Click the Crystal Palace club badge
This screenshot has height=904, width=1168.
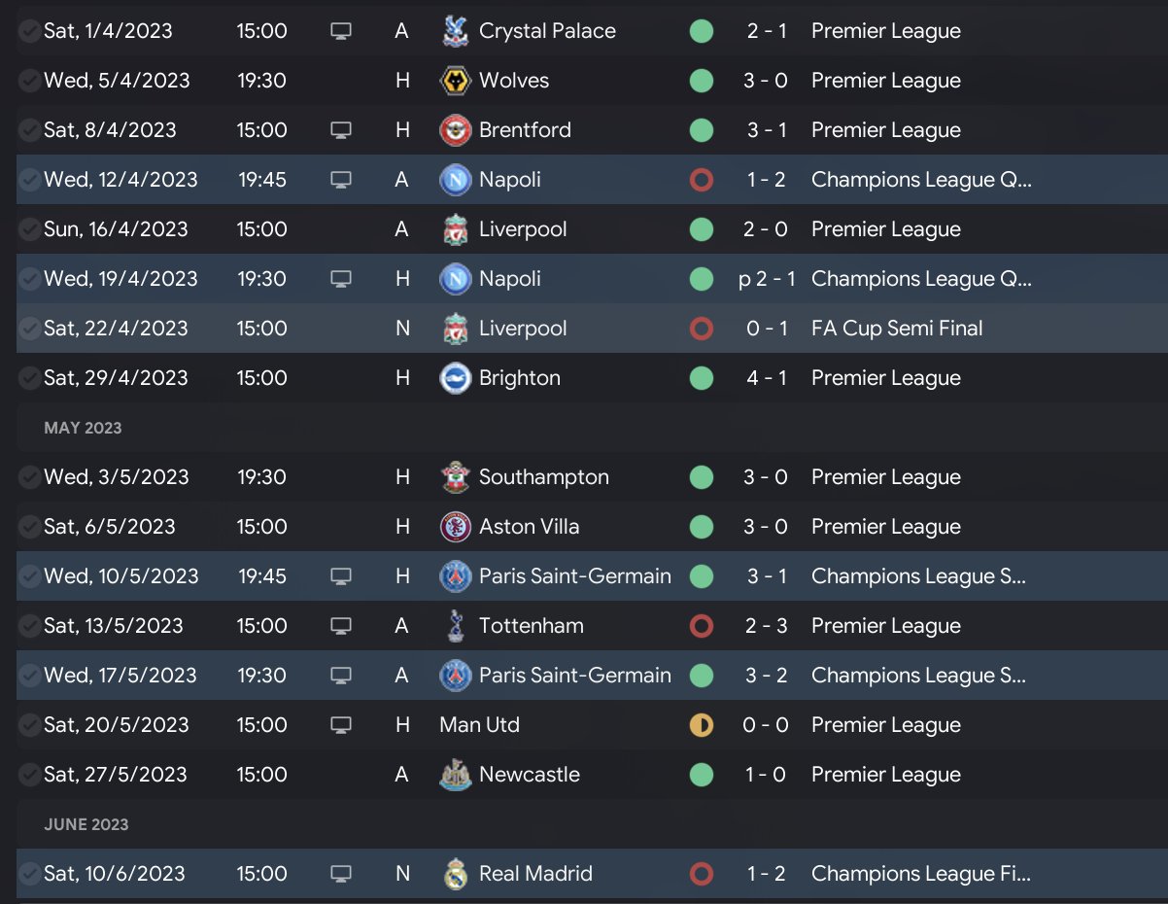[454, 31]
